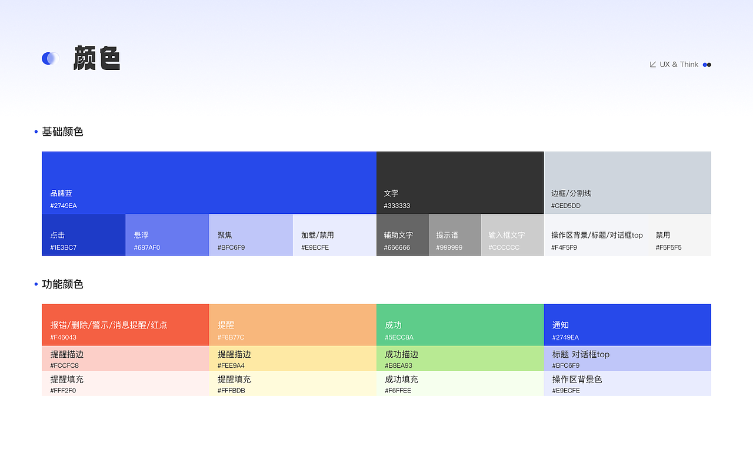Select the 加载/禁用 #E9ECFE swatch

point(334,234)
